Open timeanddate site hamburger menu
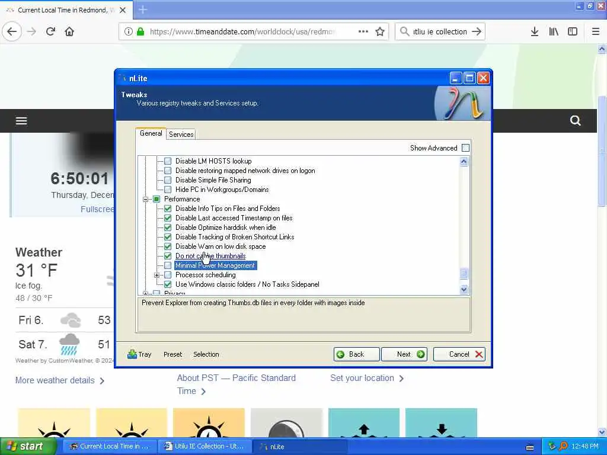Image resolution: width=607 pixels, height=455 pixels. 21,121
